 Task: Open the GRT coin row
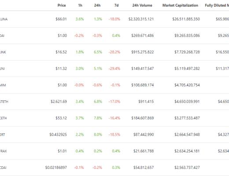click(x=114, y=135)
